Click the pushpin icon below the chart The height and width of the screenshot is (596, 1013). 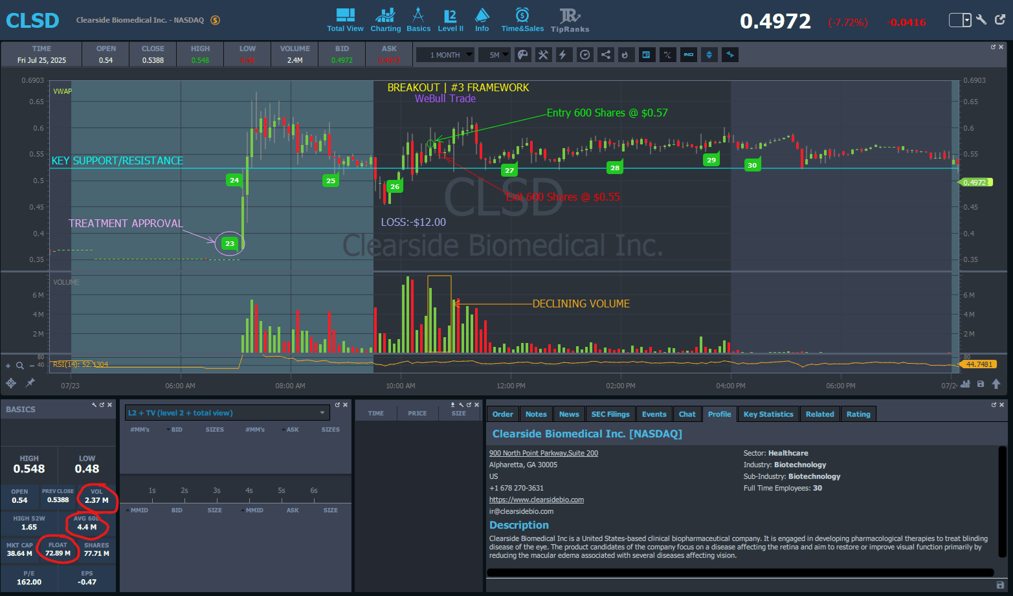tap(30, 383)
